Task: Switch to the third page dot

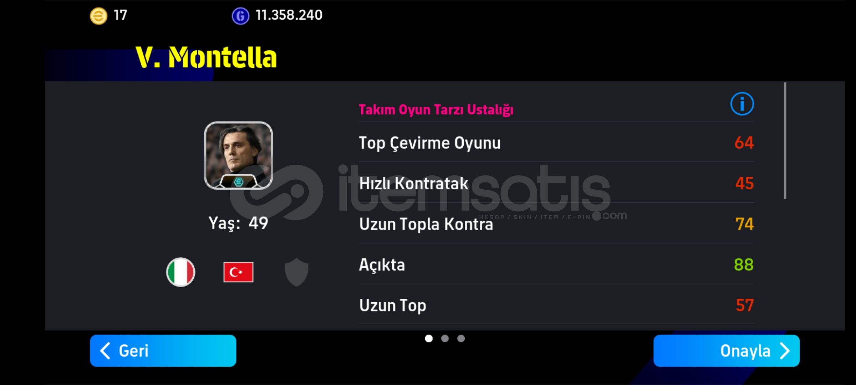Action: 461,338
